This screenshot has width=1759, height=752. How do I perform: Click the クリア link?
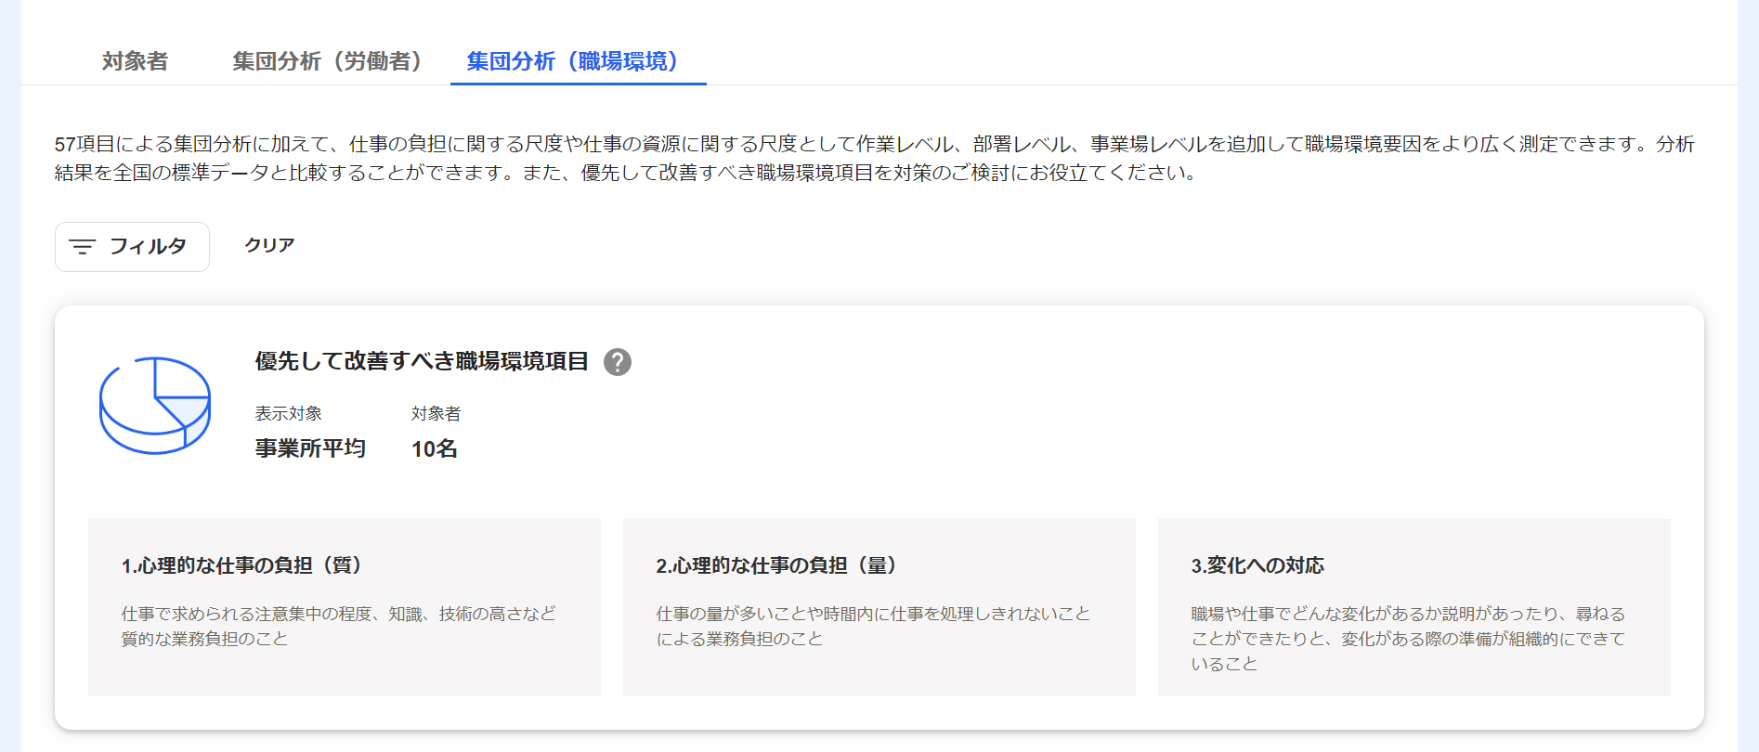[269, 245]
